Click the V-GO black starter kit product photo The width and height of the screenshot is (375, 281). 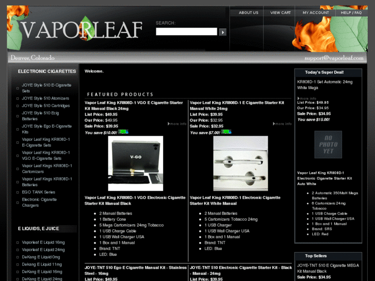click(x=136, y=163)
